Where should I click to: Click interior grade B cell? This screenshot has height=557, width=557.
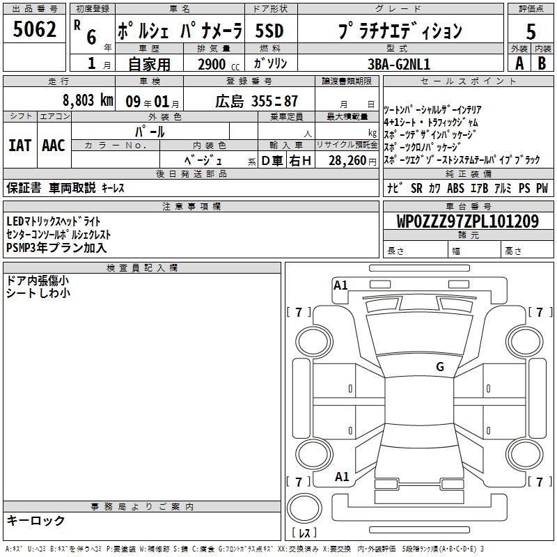coord(542,63)
